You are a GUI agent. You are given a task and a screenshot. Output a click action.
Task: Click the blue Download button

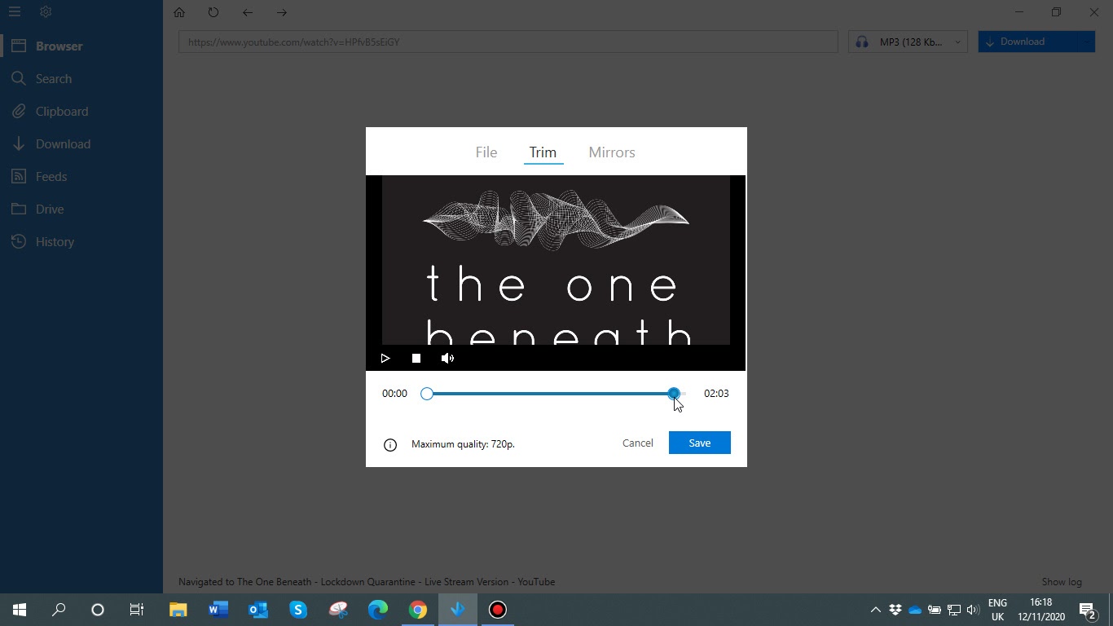pos(1036,42)
